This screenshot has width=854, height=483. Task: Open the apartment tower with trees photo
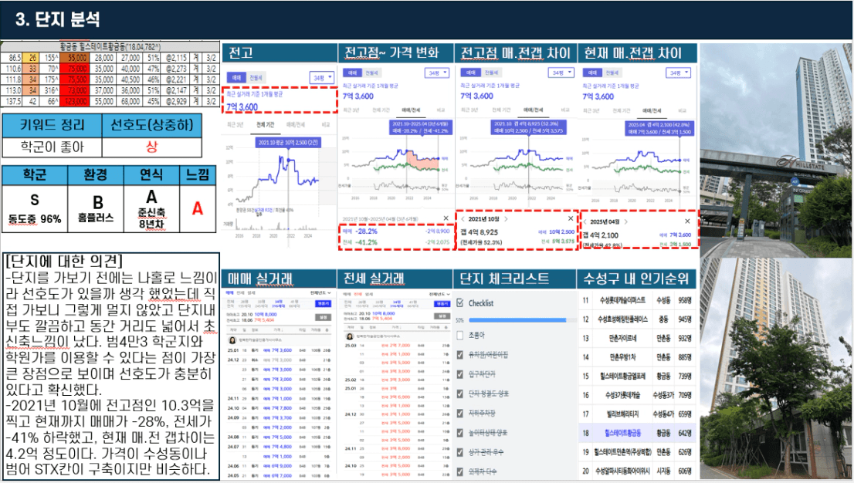click(775, 369)
